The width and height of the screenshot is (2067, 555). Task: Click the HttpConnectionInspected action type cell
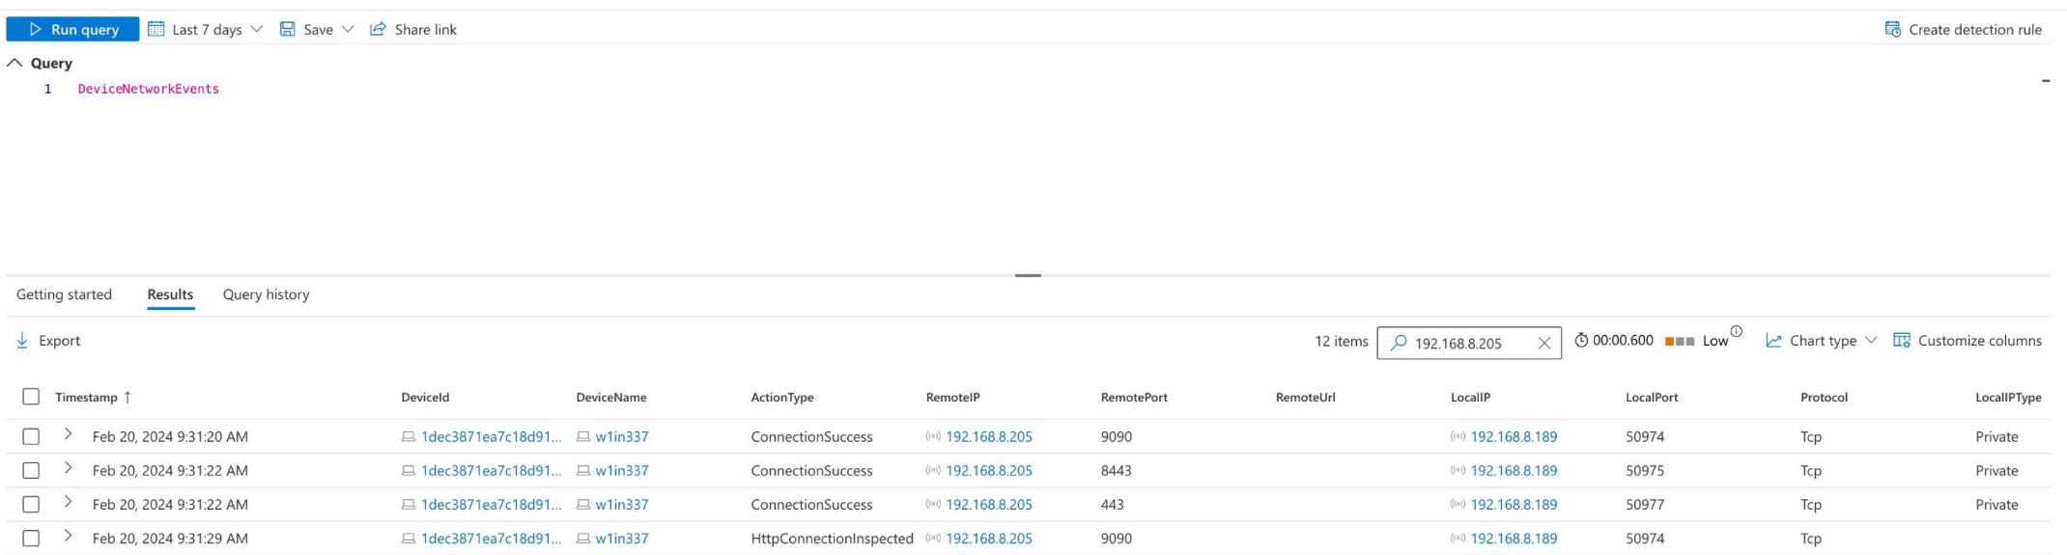coord(832,538)
